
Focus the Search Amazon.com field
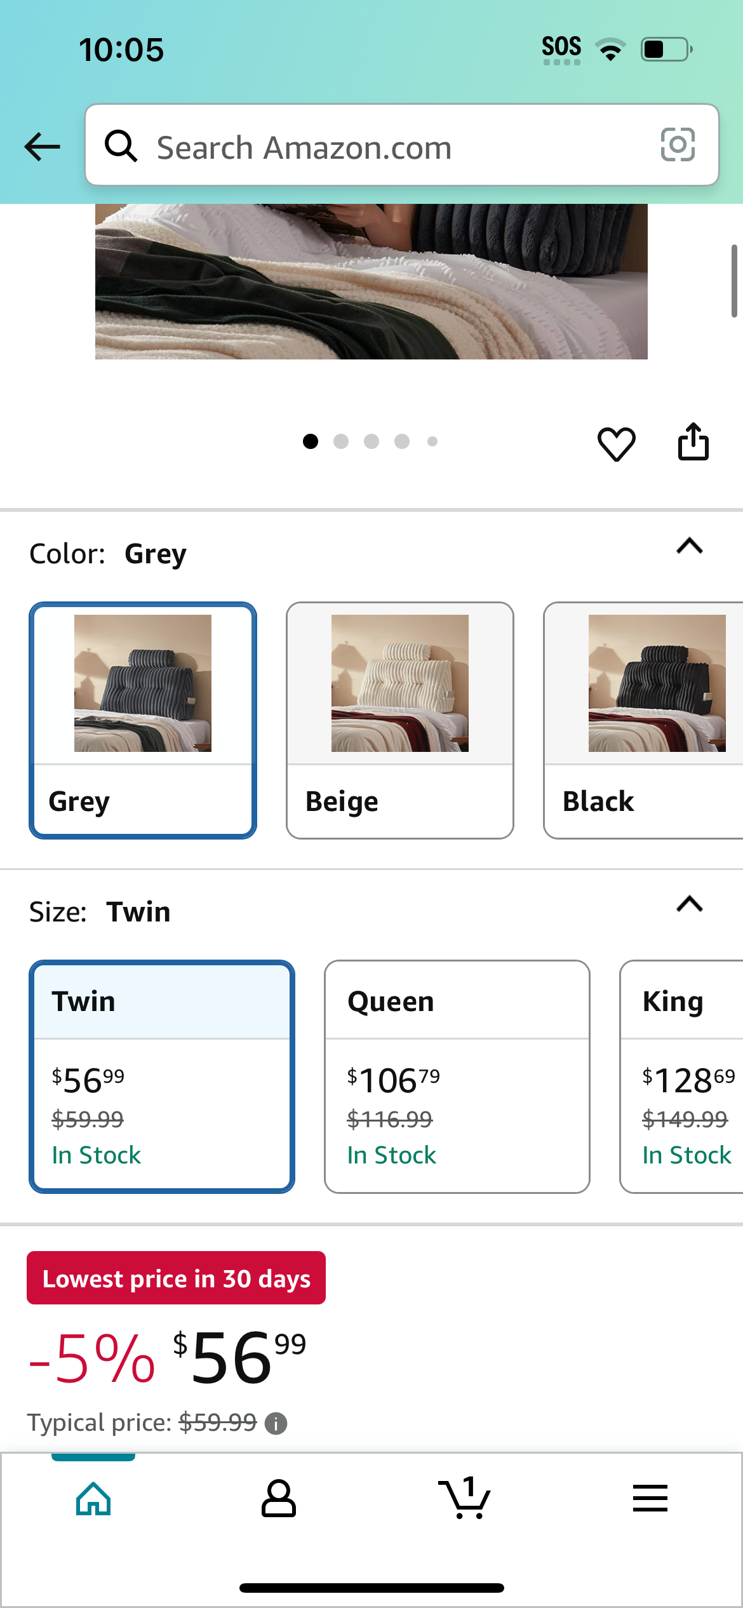point(402,145)
